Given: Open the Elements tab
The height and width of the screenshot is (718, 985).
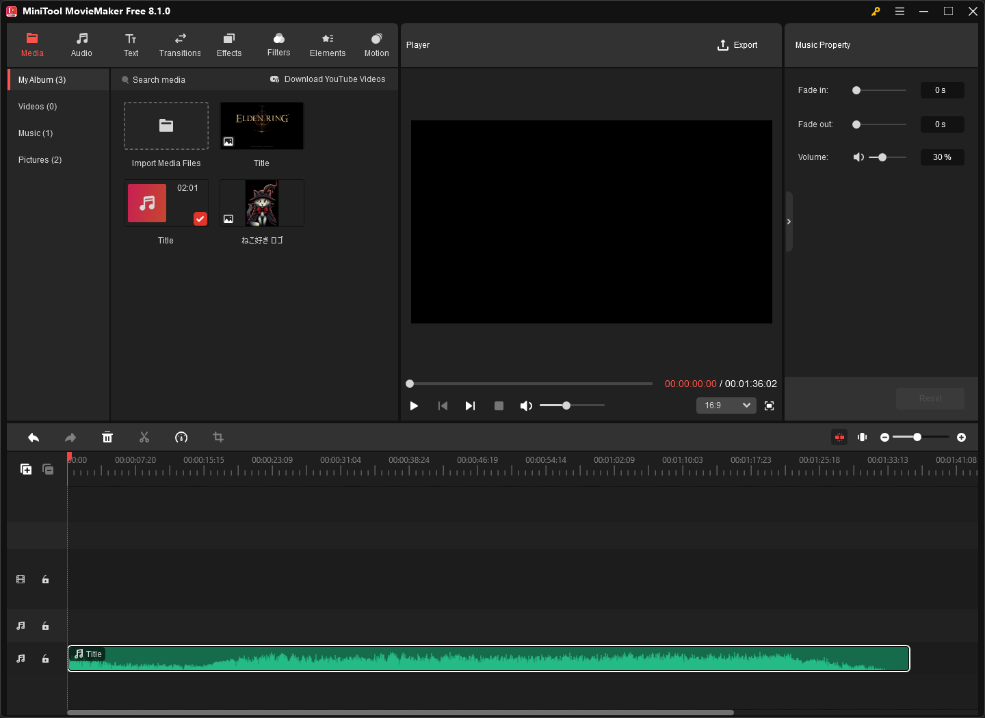Looking at the screenshot, I should [328, 45].
